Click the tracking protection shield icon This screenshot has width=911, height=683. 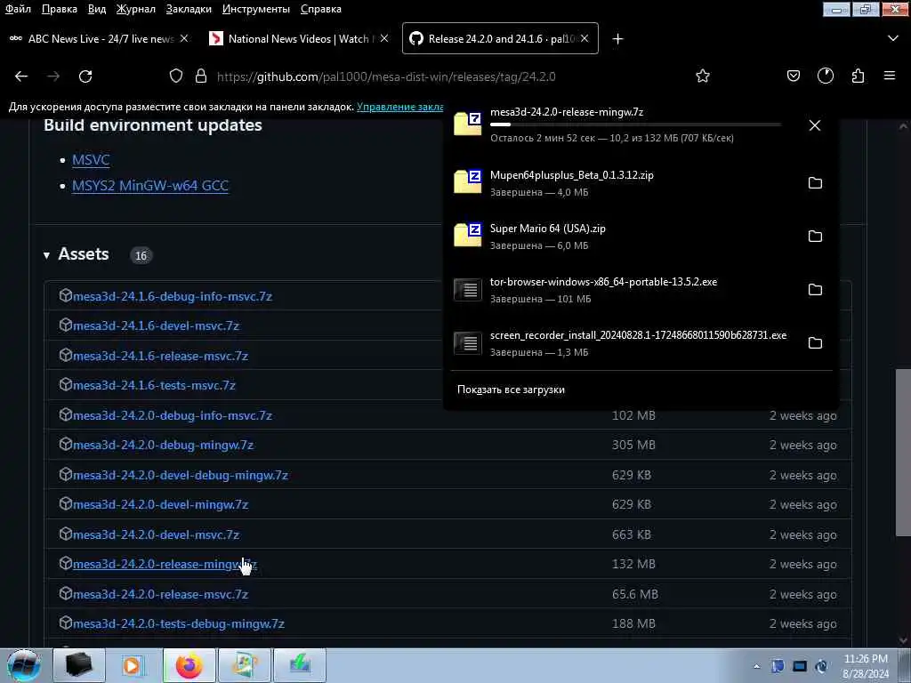tap(176, 76)
